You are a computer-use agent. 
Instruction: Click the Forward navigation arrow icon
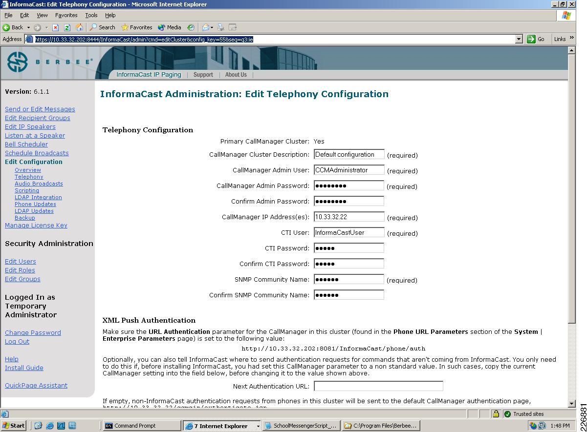point(37,27)
